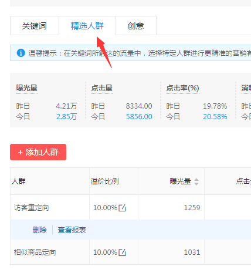
Task: Click the 曝光量 table column header
Action: point(181,181)
